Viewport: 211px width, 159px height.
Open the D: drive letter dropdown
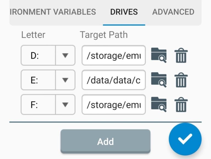(65, 55)
